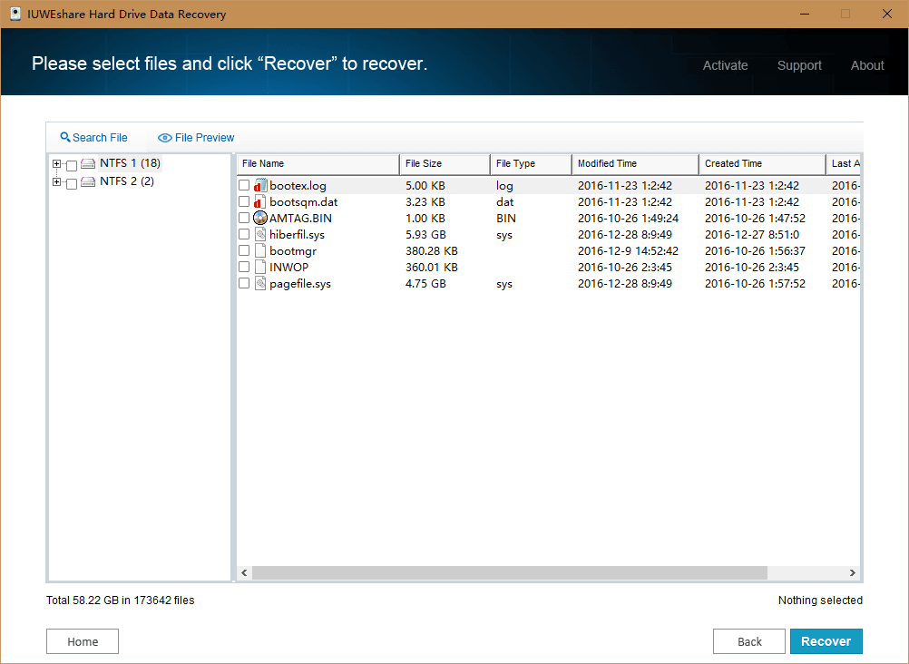Open the Support menu item
The image size is (909, 664).
(x=799, y=65)
